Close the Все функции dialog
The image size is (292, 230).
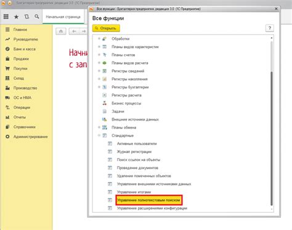276,9
